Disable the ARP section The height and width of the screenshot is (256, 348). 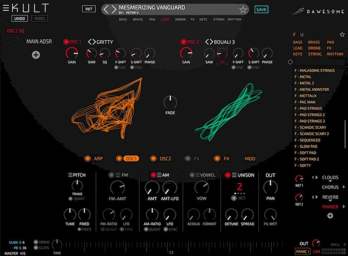tap(87, 159)
